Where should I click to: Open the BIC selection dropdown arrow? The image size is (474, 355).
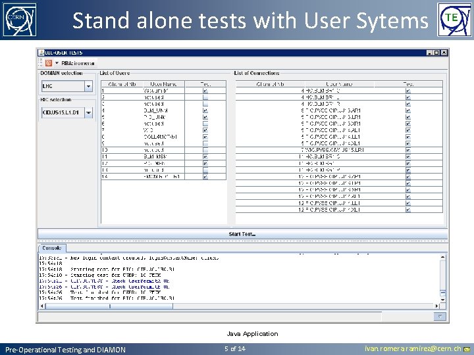tap(88, 113)
